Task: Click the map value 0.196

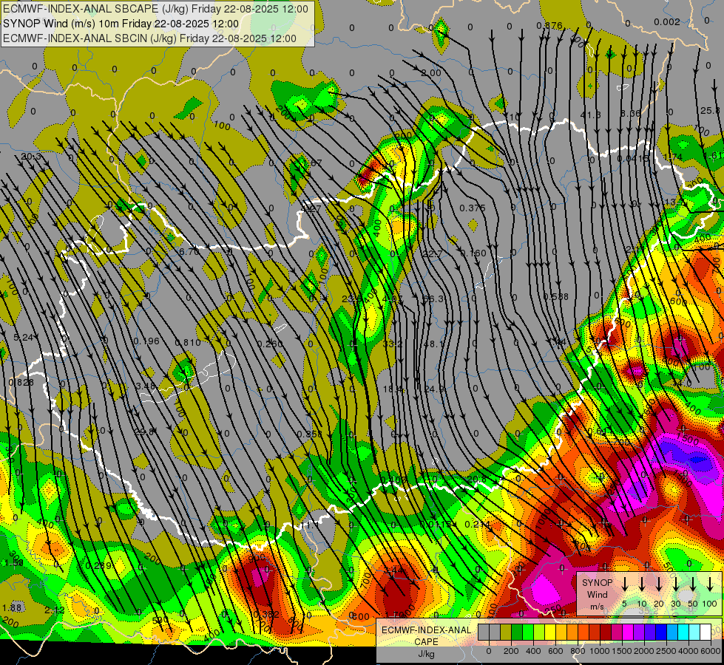Action: tap(146, 341)
